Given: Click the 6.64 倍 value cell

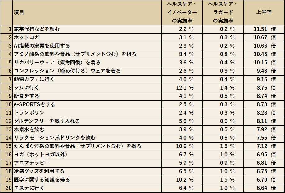Looking at the screenshot, I should pos(264,188).
